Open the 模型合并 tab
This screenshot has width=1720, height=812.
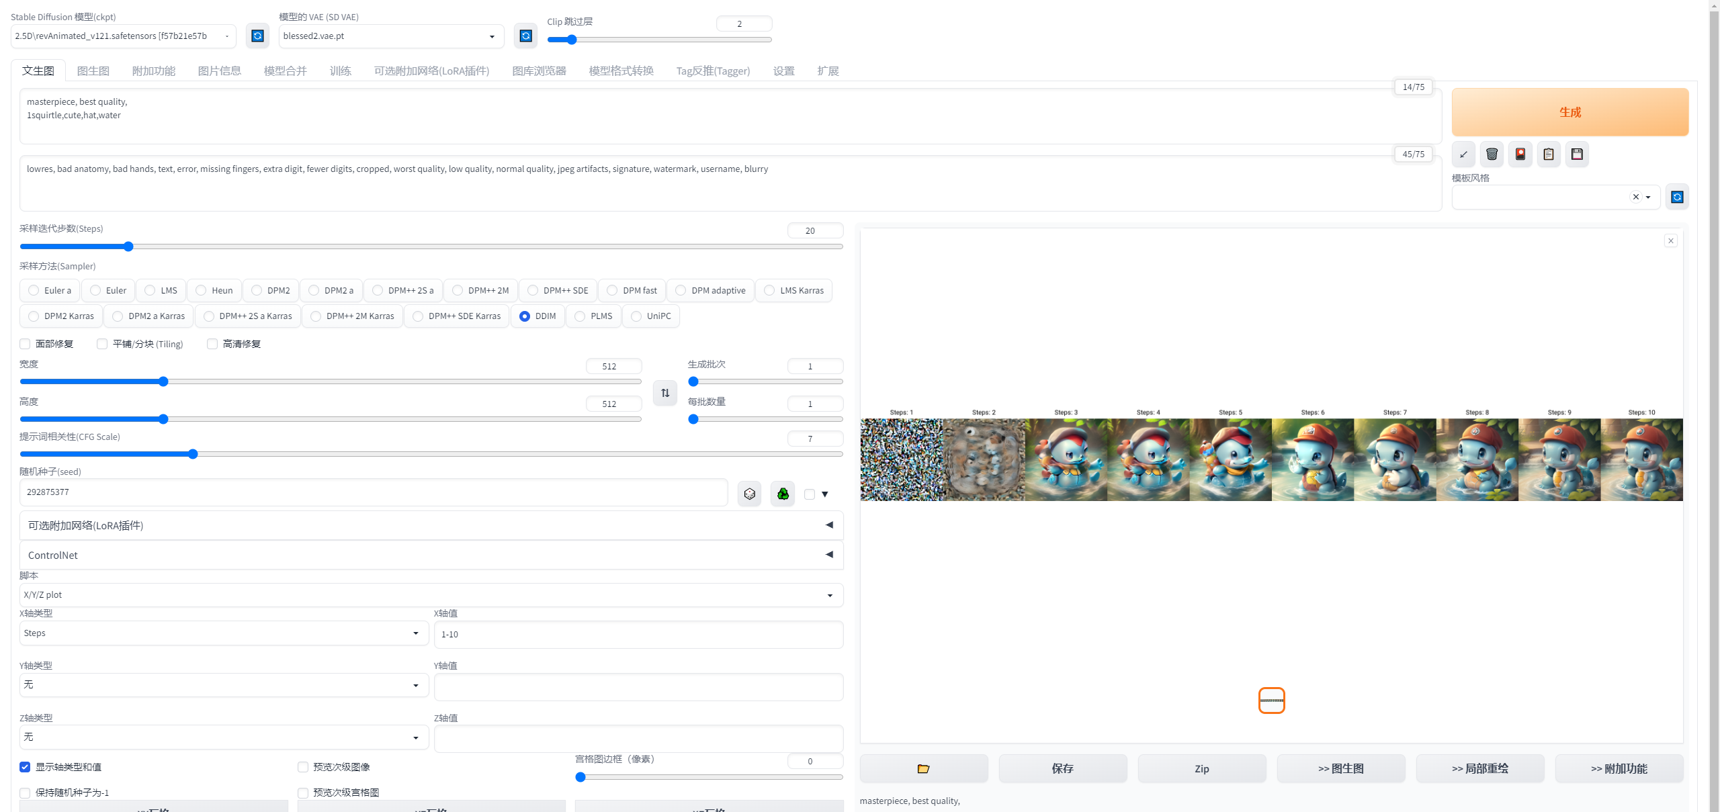(286, 71)
